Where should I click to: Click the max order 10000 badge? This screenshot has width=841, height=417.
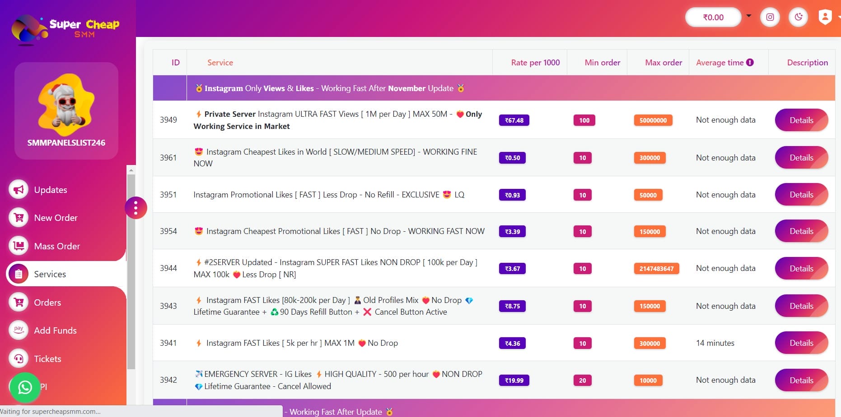click(648, 380)
